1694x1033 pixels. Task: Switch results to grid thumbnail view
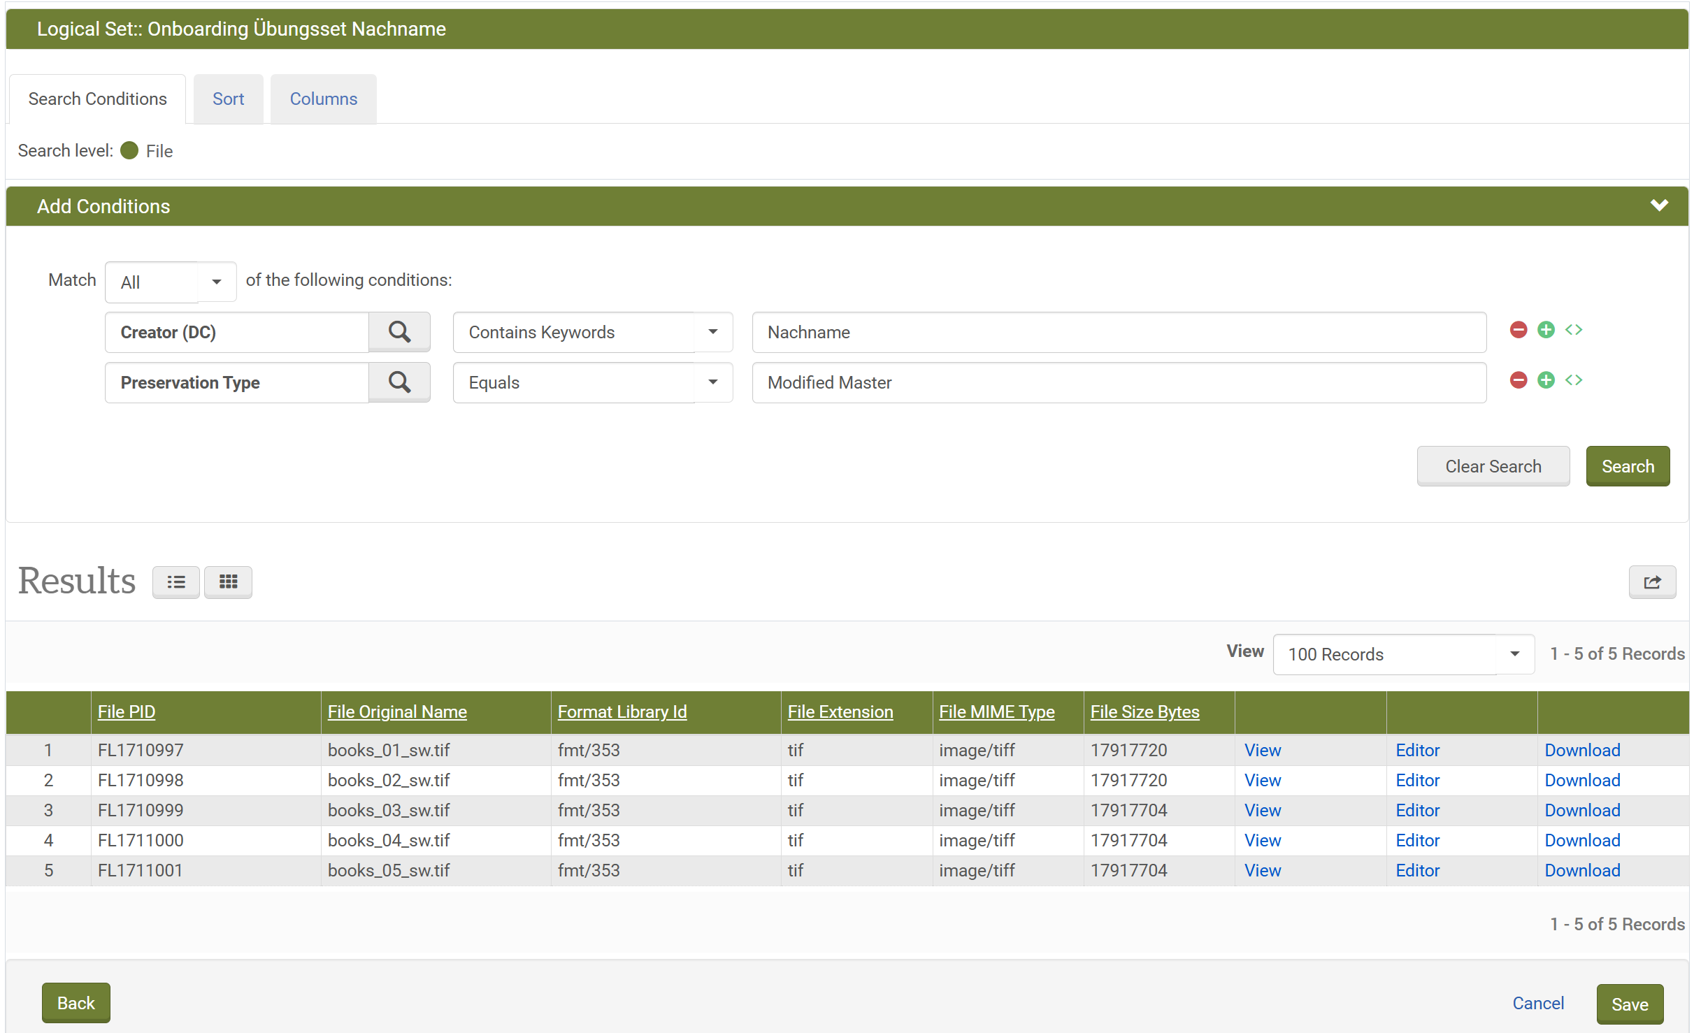point(228,582)
